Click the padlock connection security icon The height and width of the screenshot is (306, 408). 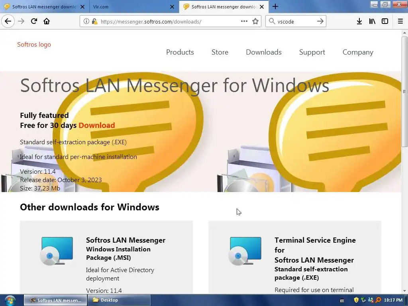[94, 22]
